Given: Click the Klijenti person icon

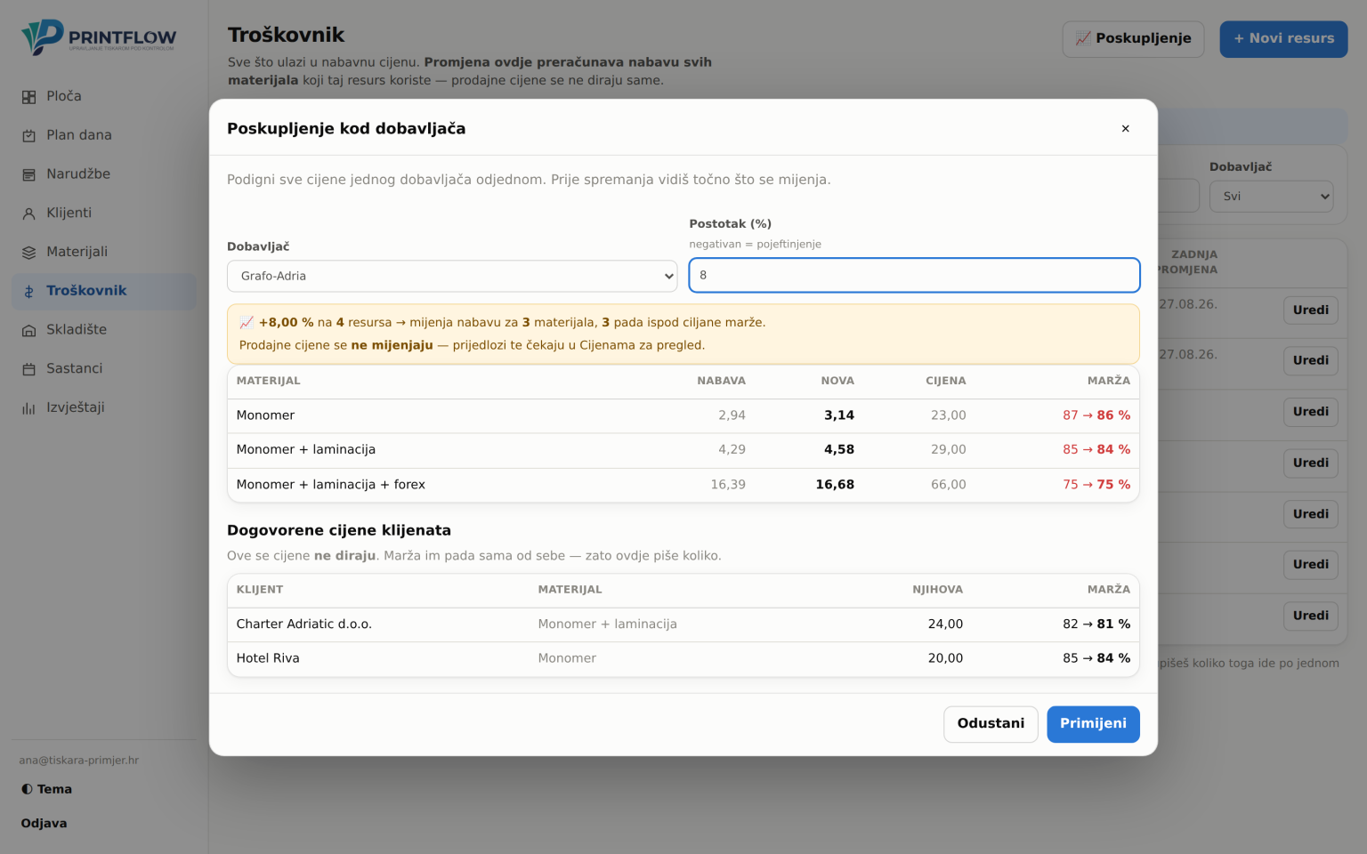Looking at the screenshot, I should (29, 213).
